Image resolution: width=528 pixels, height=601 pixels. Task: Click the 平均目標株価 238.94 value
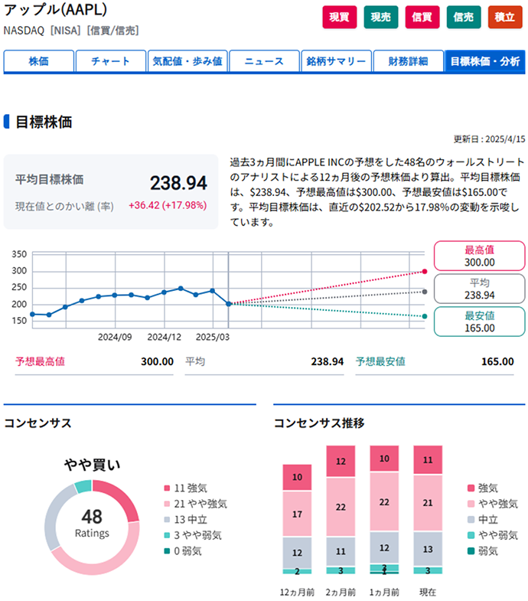pos(178,182)
